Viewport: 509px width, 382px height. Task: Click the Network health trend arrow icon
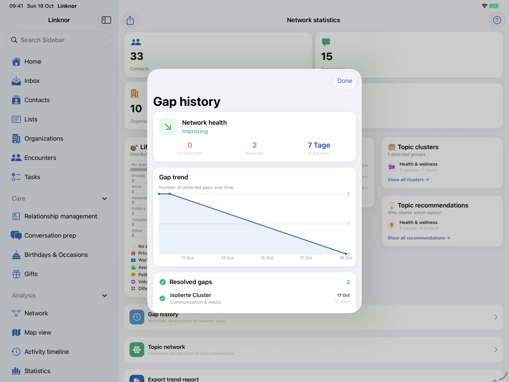point(168,127)
